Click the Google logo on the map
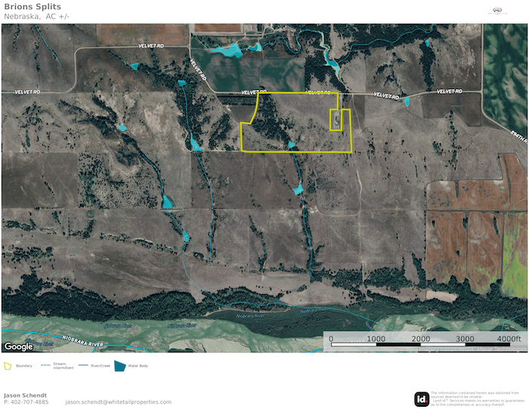The width and height of the screenshot is (529, 409). pos(19,346)
